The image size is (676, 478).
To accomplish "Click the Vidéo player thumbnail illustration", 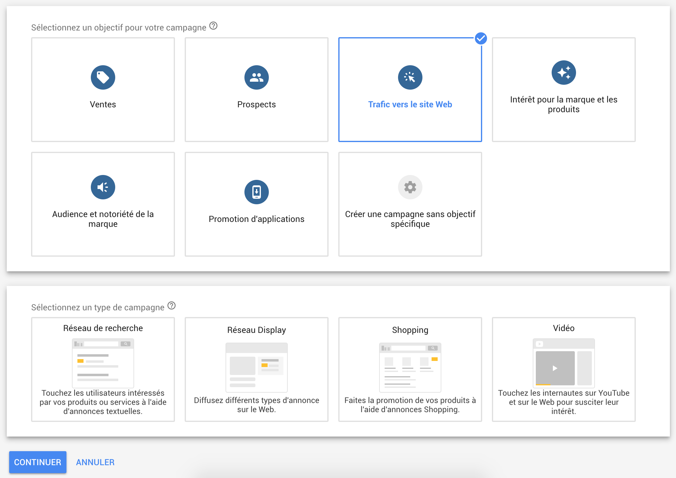I will pos(564,363).
